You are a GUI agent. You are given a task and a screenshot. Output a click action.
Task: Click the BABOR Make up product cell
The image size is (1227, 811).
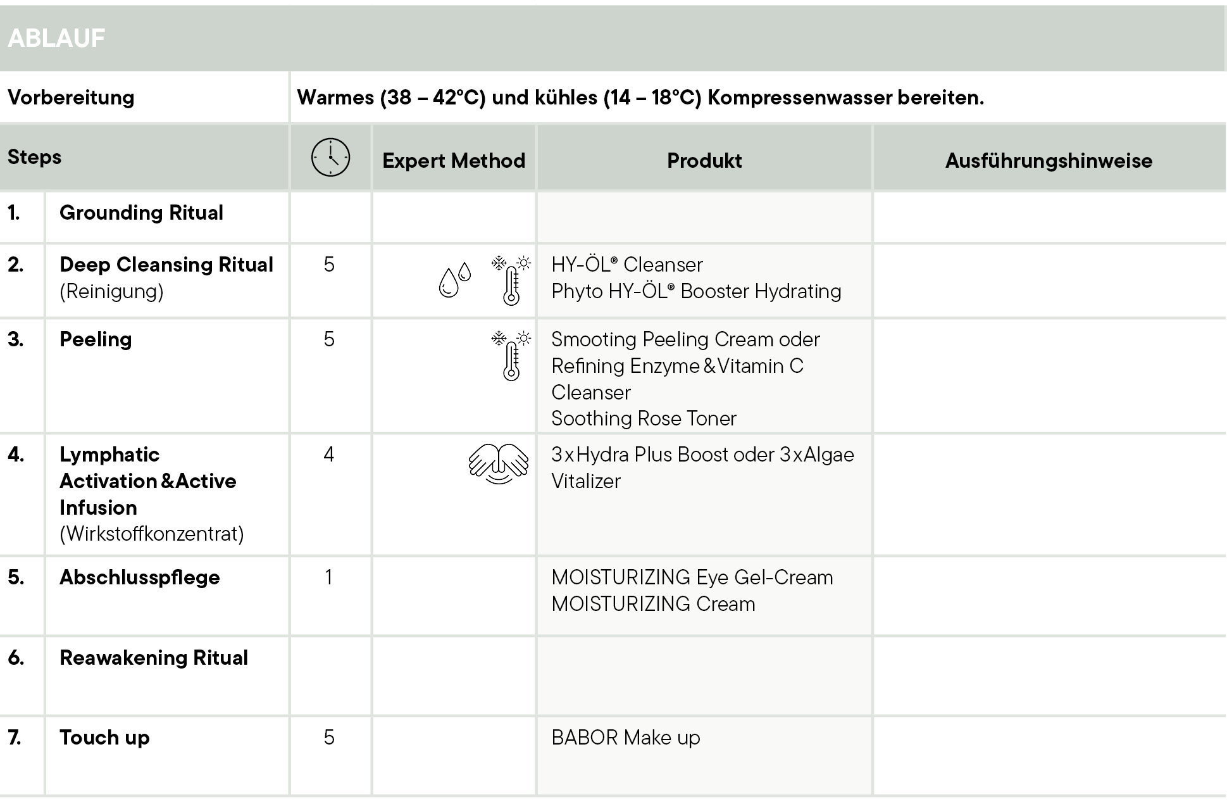[x=625, y=738]
